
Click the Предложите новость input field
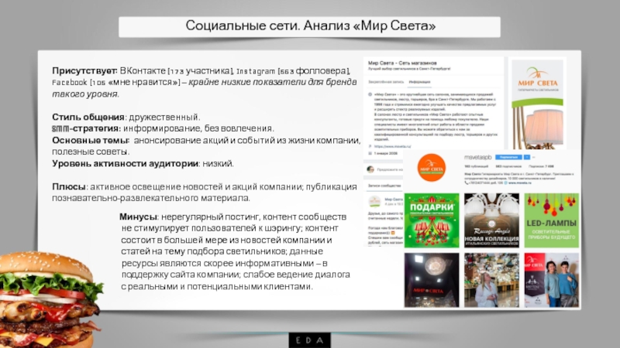pos(389,169)
